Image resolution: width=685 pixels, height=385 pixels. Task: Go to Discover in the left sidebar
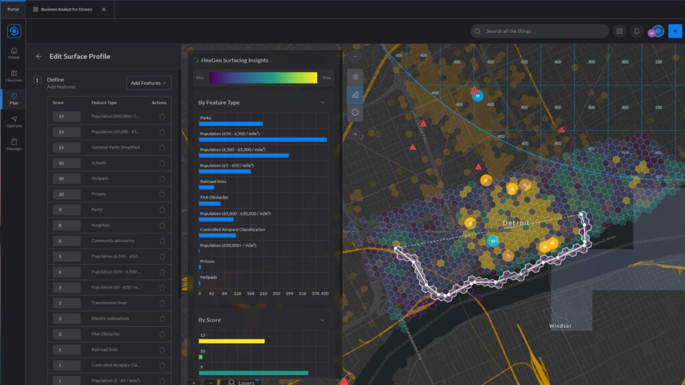(x=14, y=76)
